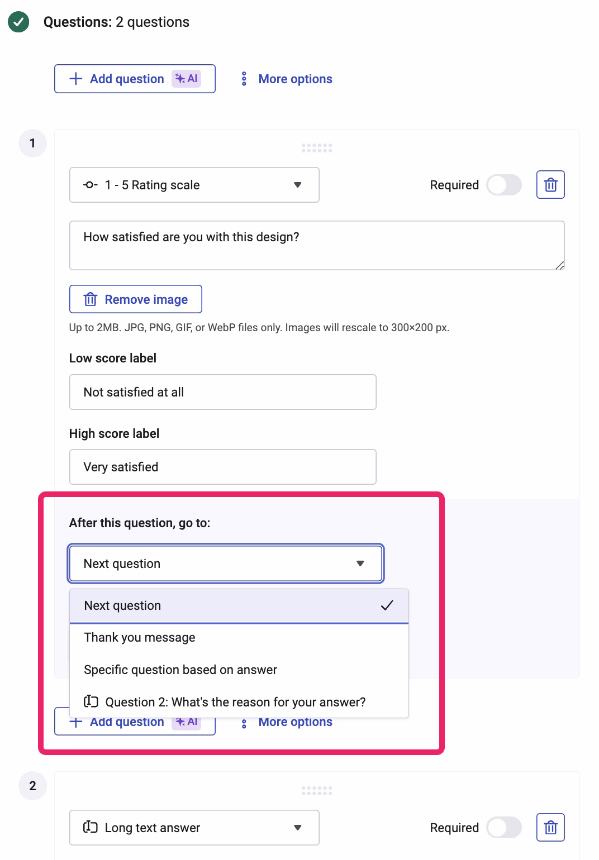Click the kebab icon next to top More options

pos(244,79)
